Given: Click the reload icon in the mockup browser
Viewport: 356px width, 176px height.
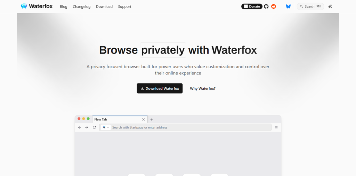Looking at the screenshot, I should point(95,127).
